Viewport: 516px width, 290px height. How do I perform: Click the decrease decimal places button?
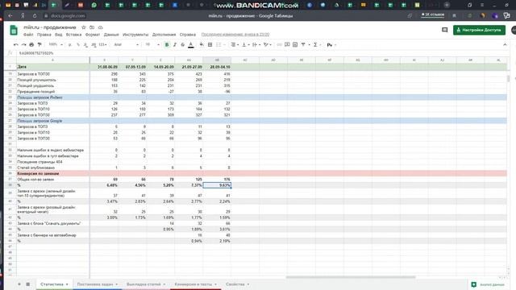coord(85,45)
